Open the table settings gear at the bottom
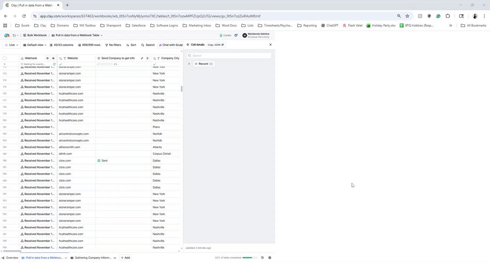This screenshot has width=490, height=263. (x=270, y=258)
